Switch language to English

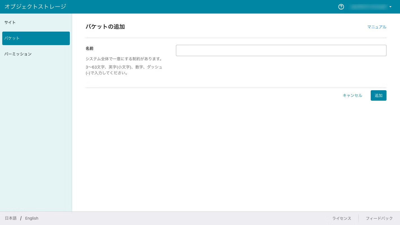pos(32,218)
